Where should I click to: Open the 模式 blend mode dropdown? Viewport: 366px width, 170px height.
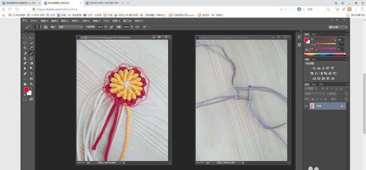[70, 27]
